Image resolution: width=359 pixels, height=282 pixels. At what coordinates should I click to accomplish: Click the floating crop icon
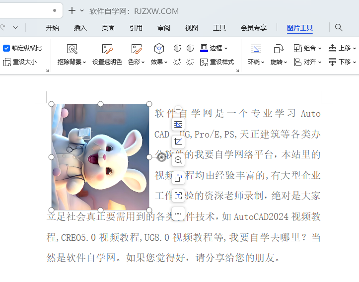pos(178,142)
